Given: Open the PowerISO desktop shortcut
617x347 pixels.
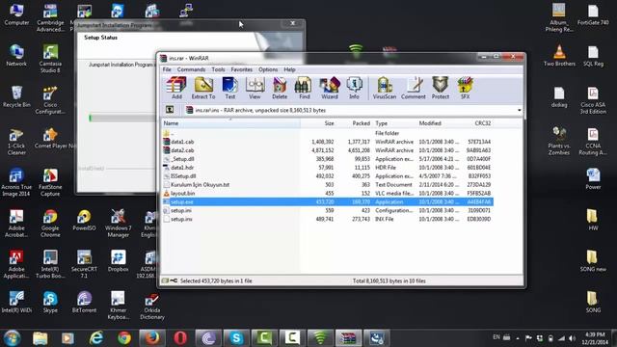Looking at the screenshot, I should [84, 221].
